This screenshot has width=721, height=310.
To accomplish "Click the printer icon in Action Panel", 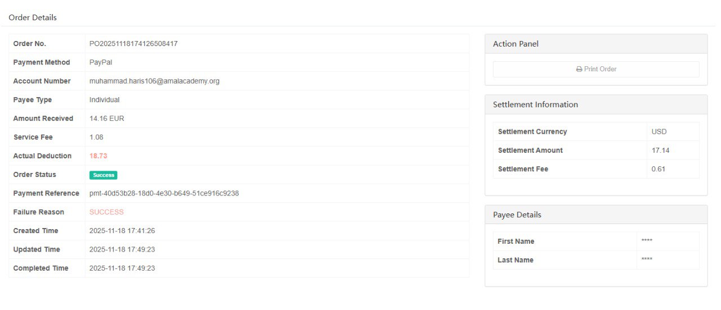I will pos(579,69).
